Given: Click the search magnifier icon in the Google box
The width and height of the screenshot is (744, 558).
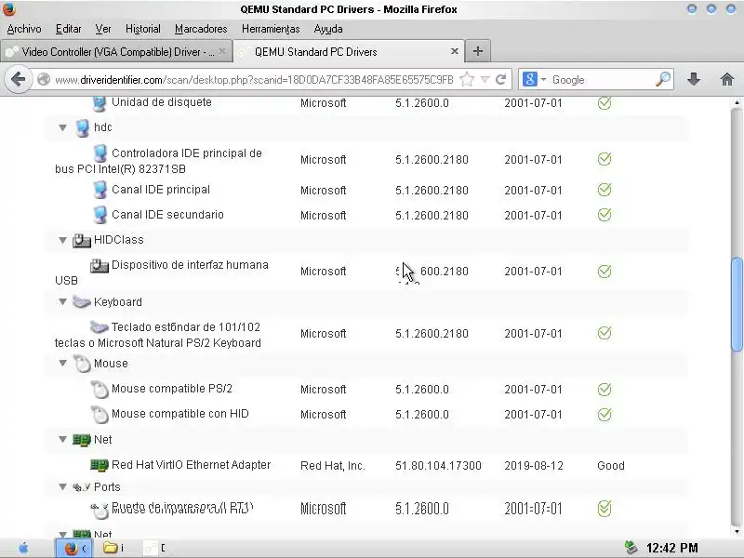Looking at the screenshot, I should [x=663, y=79].
